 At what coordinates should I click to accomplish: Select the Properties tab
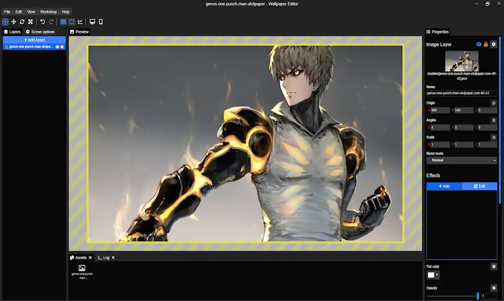pos(437,32)
